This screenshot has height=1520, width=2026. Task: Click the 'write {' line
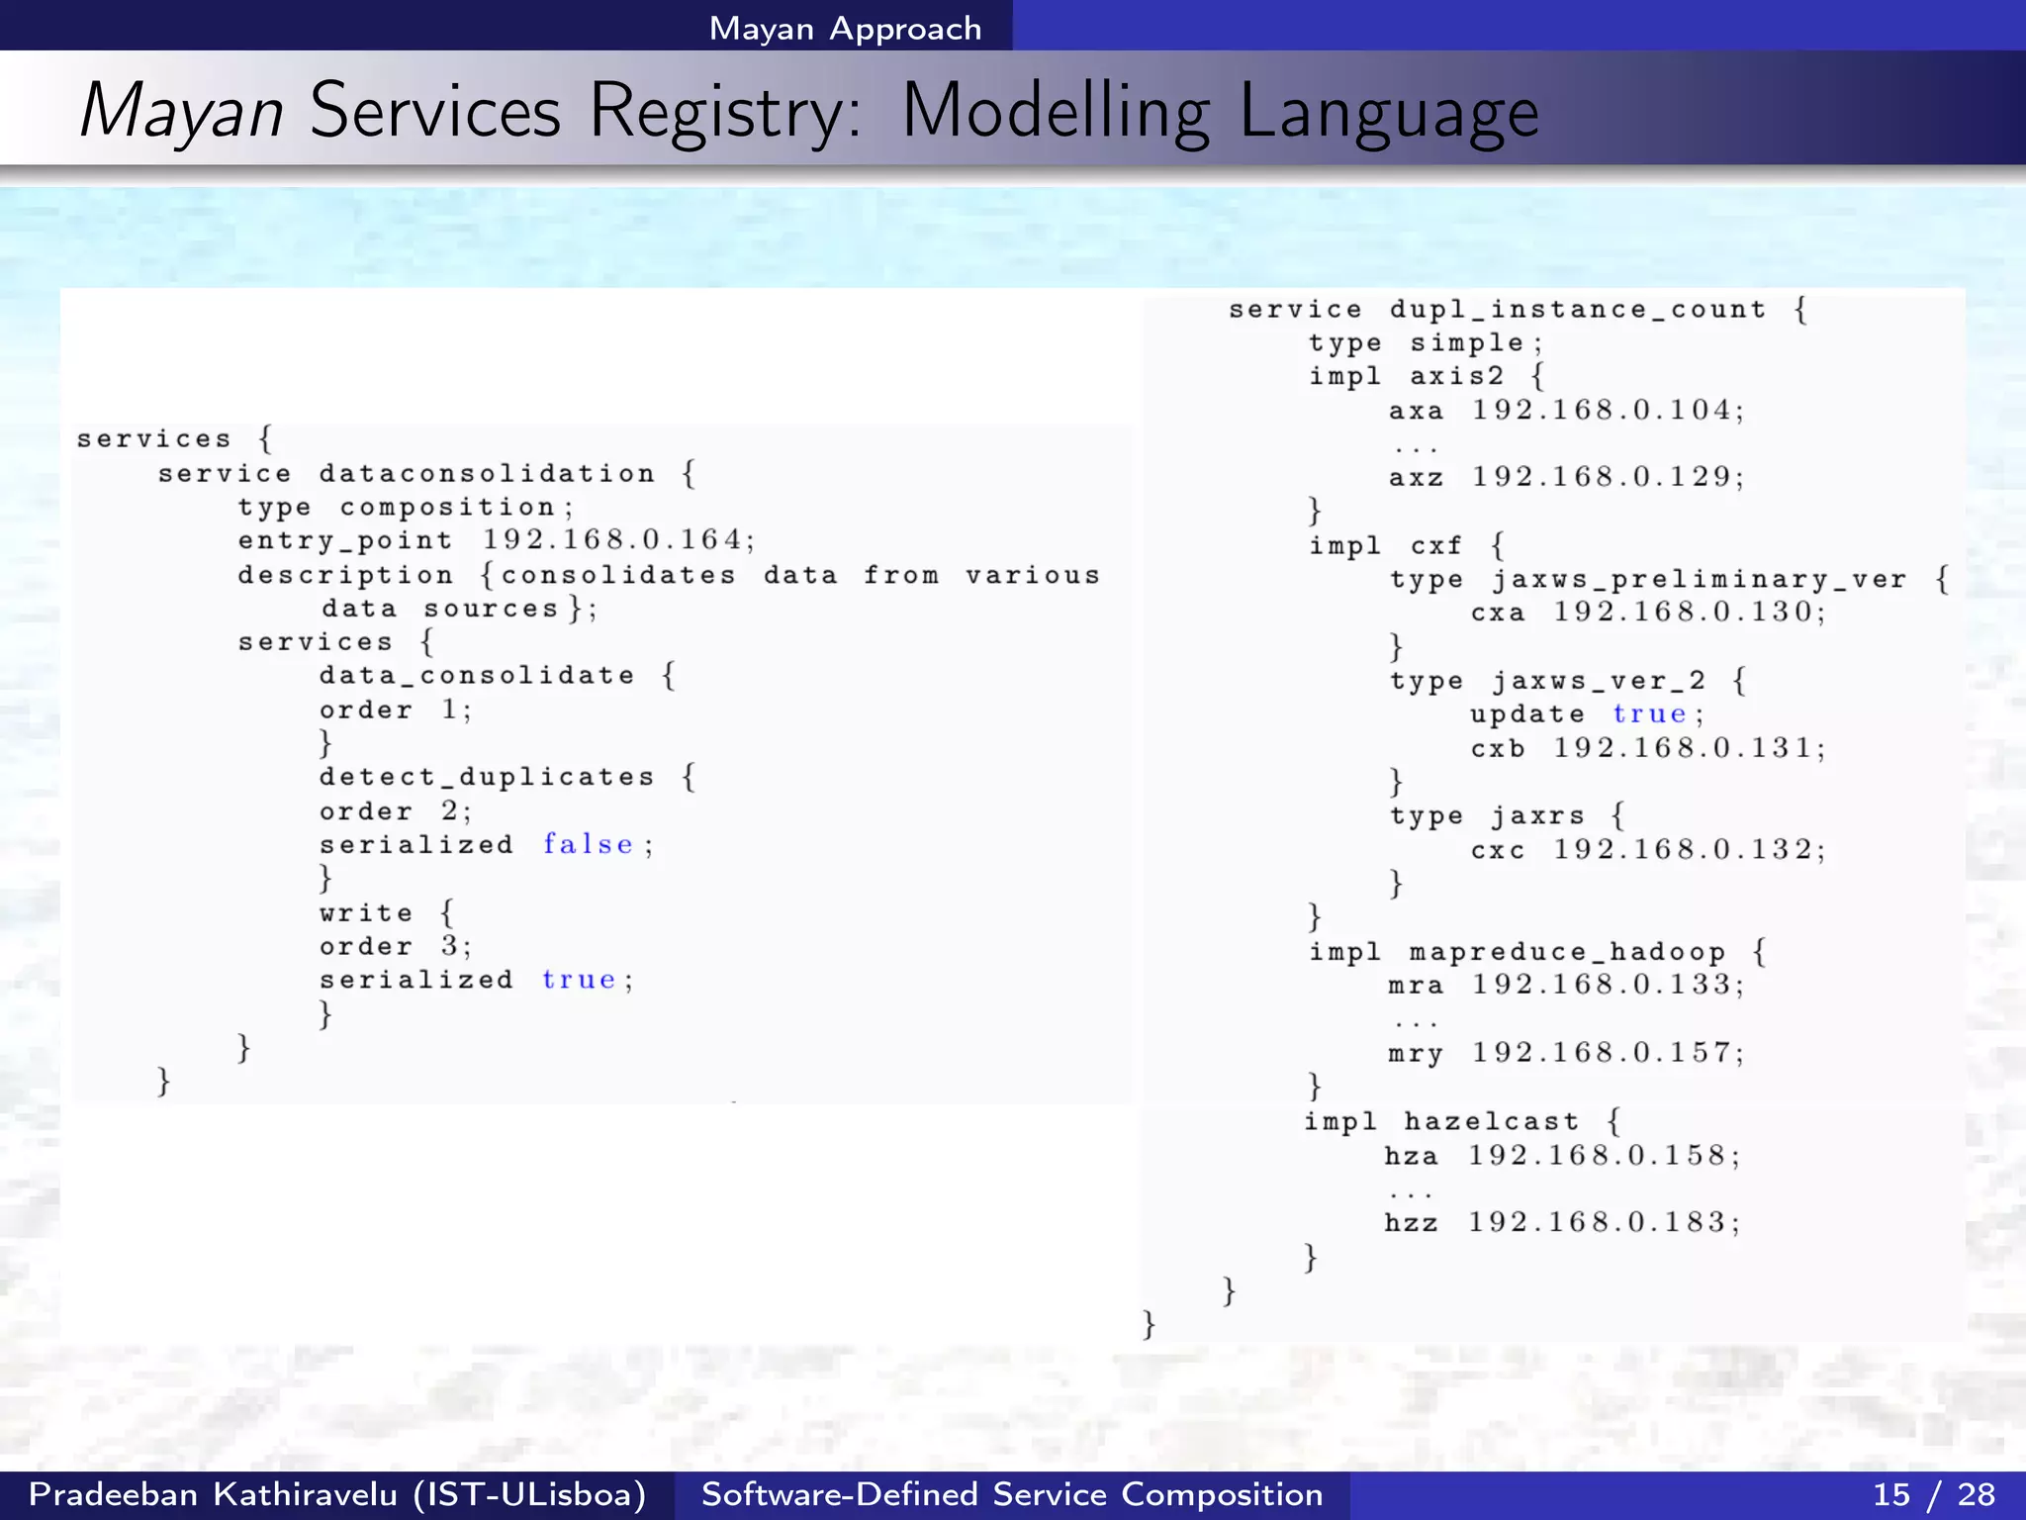(x=387, y=913)
